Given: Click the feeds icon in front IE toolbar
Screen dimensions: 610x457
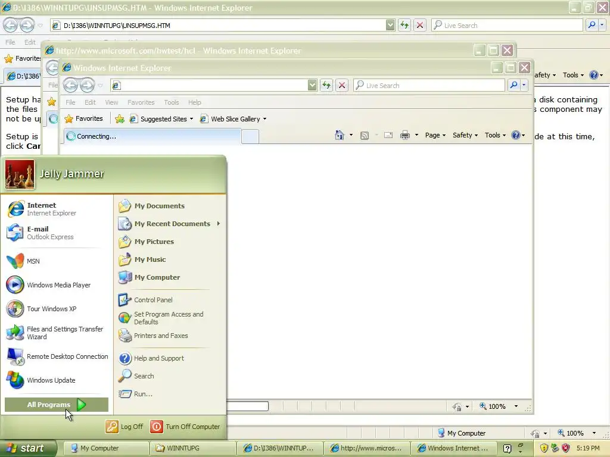Looking at the screenshot, I should click(x=365, y=135).
